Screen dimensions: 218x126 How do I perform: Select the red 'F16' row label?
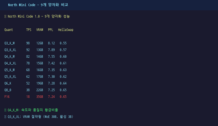(x=7, y=97)
